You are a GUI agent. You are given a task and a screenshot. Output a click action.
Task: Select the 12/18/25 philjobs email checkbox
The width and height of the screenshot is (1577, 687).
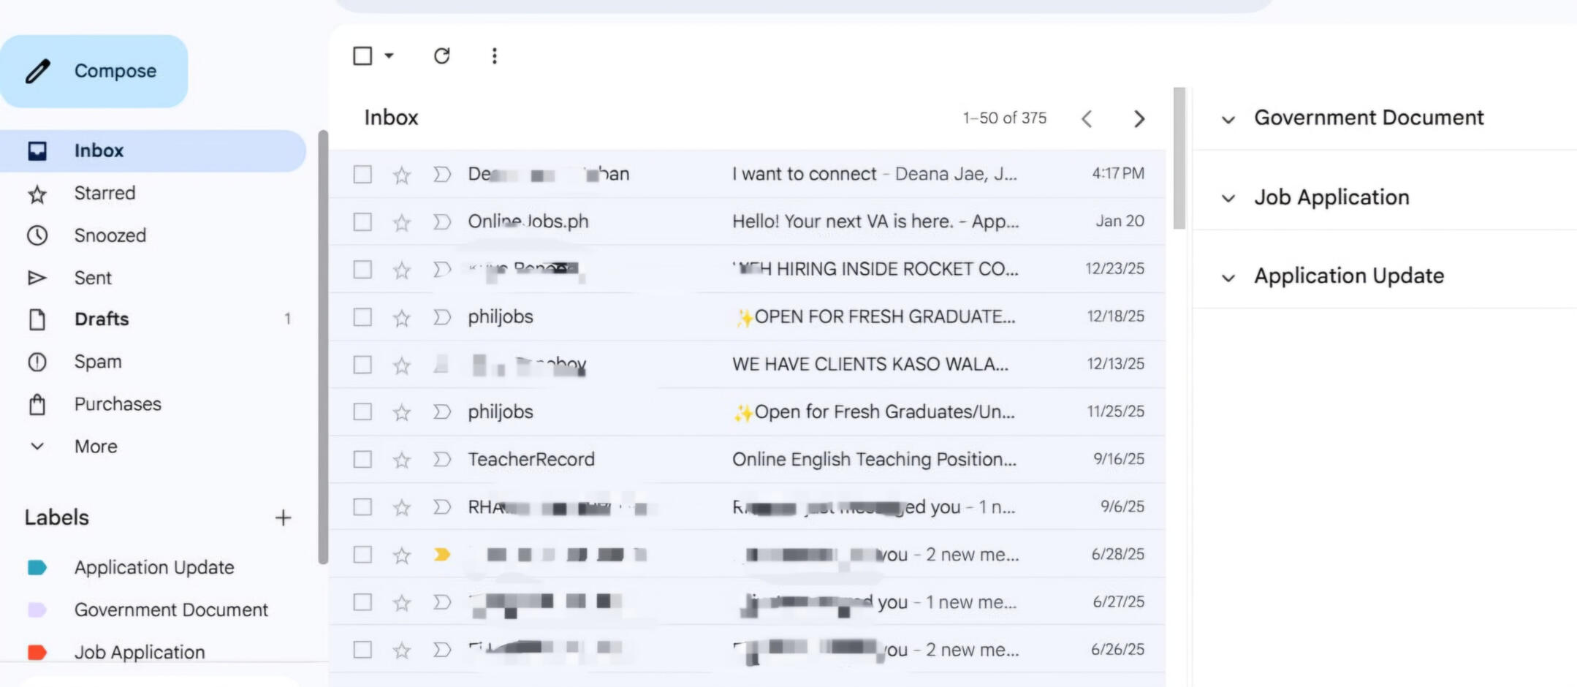point(362,316)
